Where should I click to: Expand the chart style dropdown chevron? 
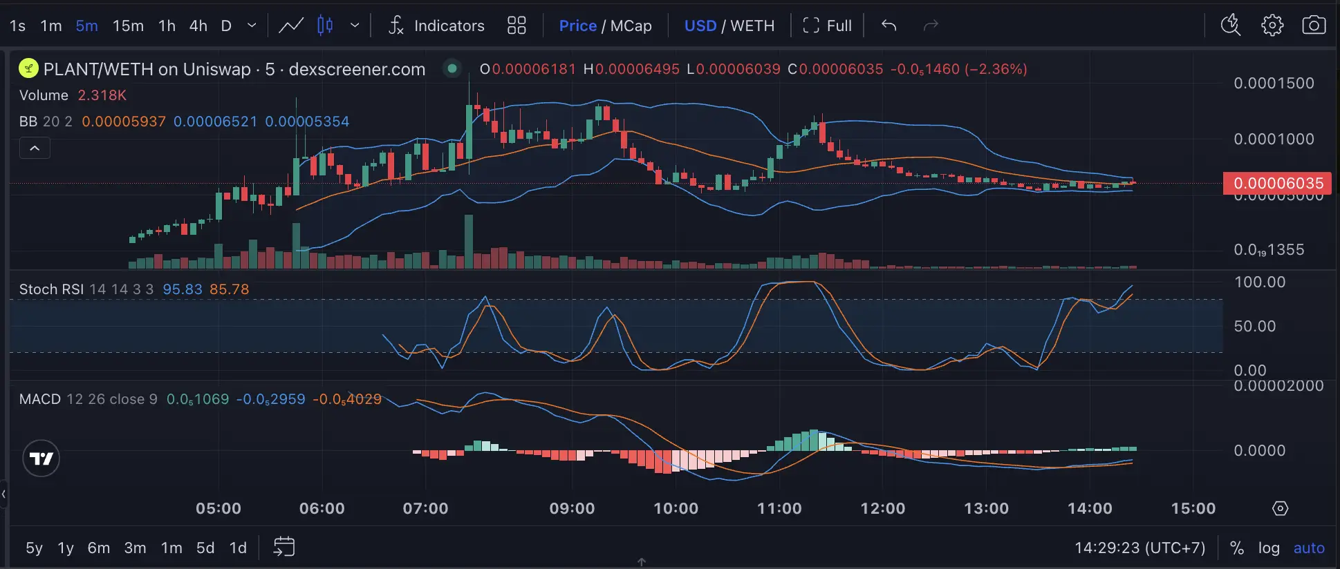click(x=355, y=26)
